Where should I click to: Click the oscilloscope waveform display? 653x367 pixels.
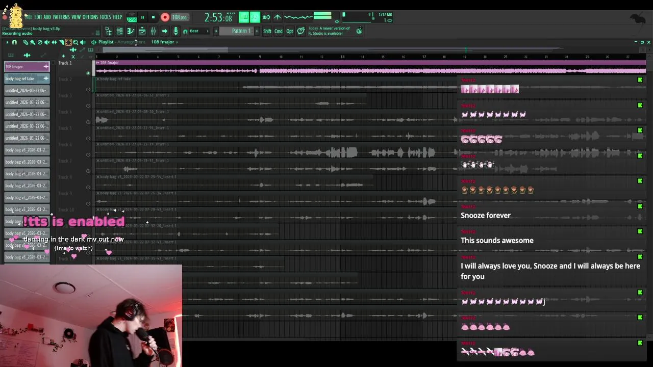pyautogui.click(x=298, y=17)
